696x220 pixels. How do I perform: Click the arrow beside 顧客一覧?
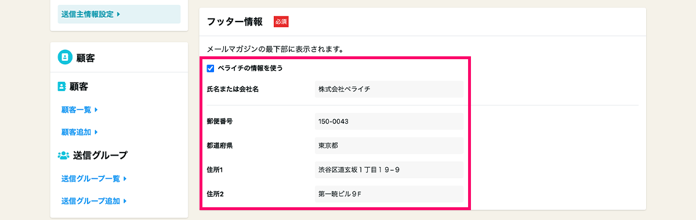pos(96,109)
